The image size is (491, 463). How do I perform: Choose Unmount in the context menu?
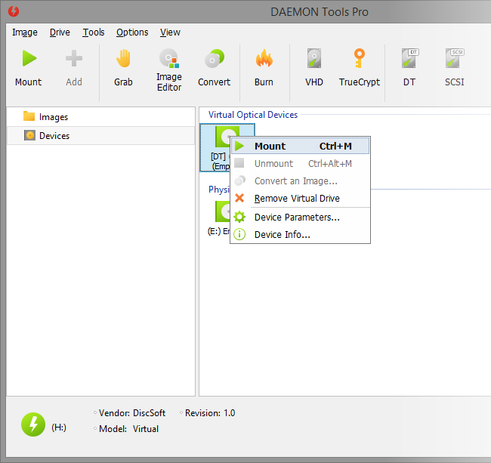301,163
